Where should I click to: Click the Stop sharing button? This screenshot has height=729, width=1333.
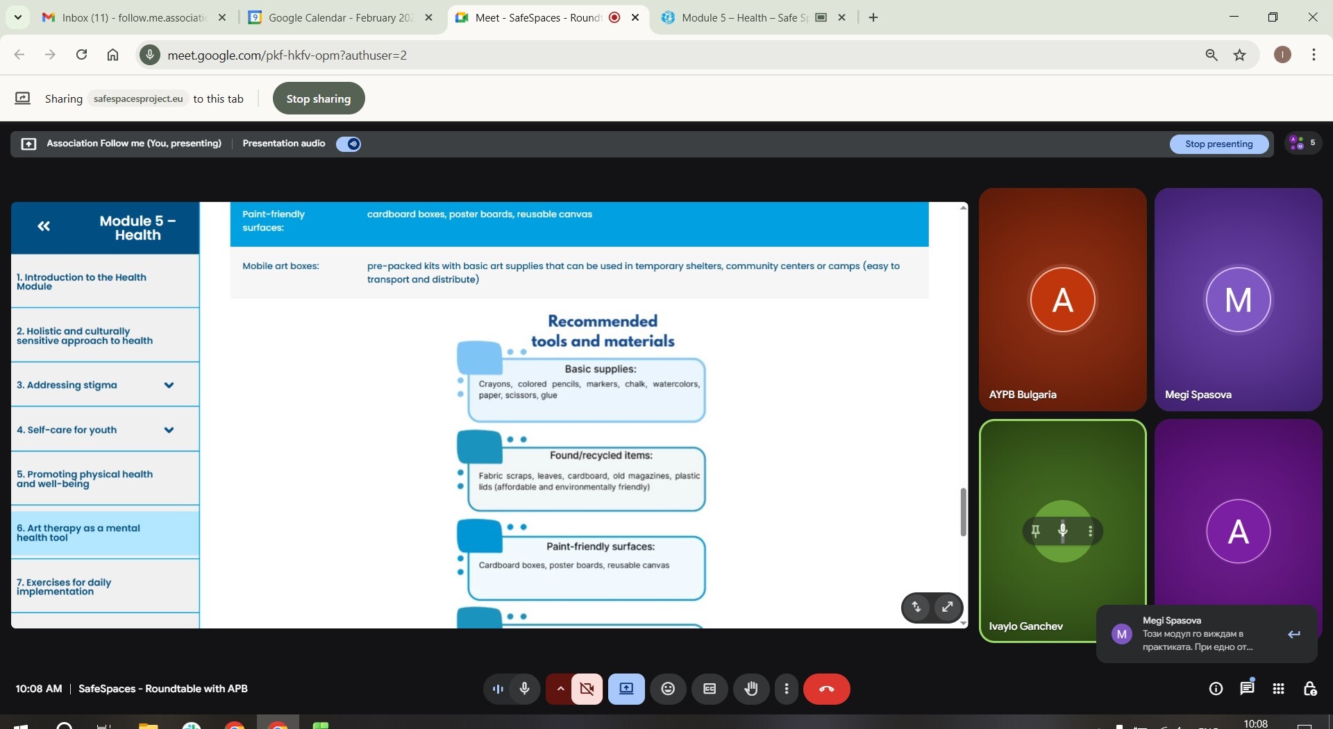coord(319,98)
